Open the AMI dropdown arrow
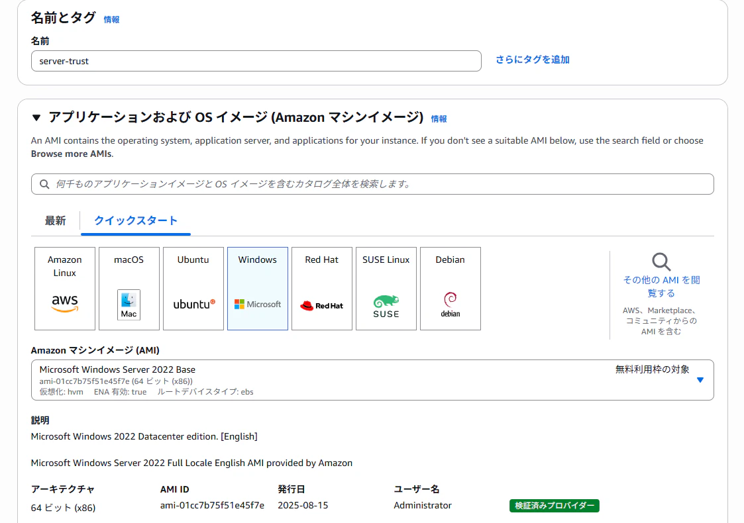Screen dimensions: 744x523 700,380
